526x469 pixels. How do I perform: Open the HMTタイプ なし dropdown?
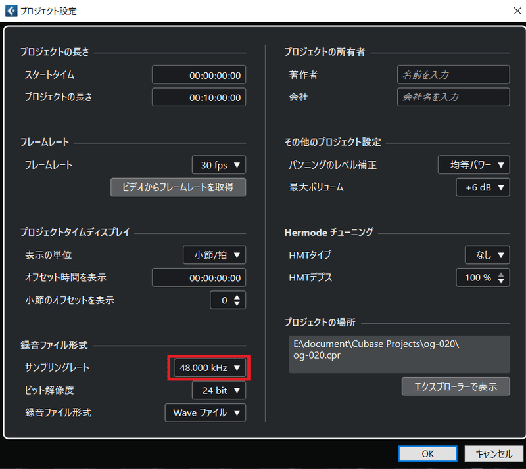(x=487, y=255)
